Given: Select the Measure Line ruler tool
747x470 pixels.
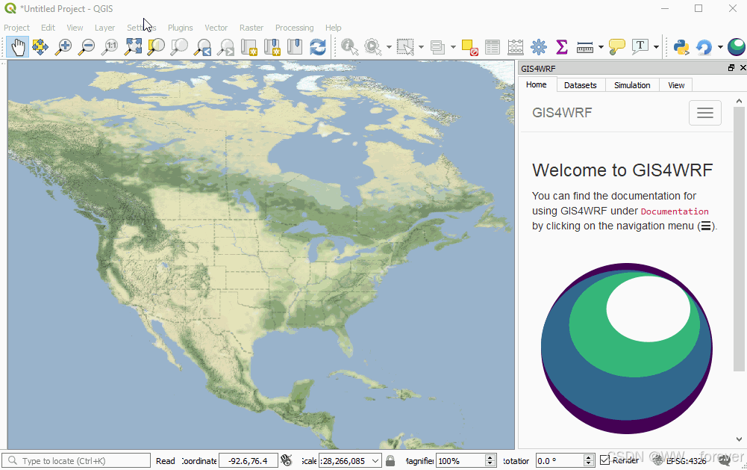Looking at the screenshot, I should click(x=584, y=47).
